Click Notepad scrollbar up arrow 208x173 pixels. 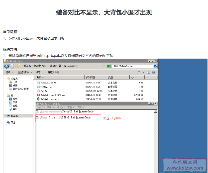tap(156, 111)
